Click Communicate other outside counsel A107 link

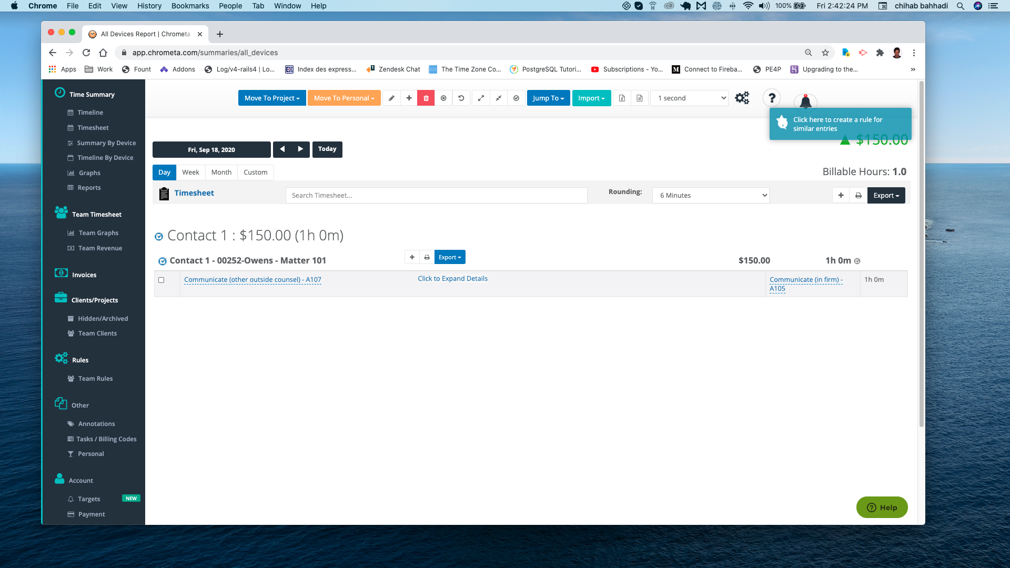(252, 279)
